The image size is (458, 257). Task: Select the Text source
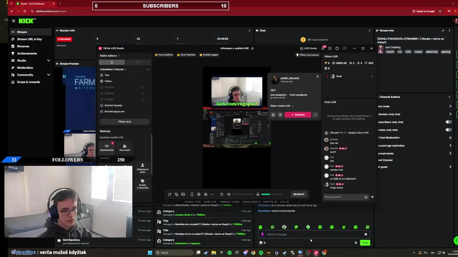tap(107, 75)
